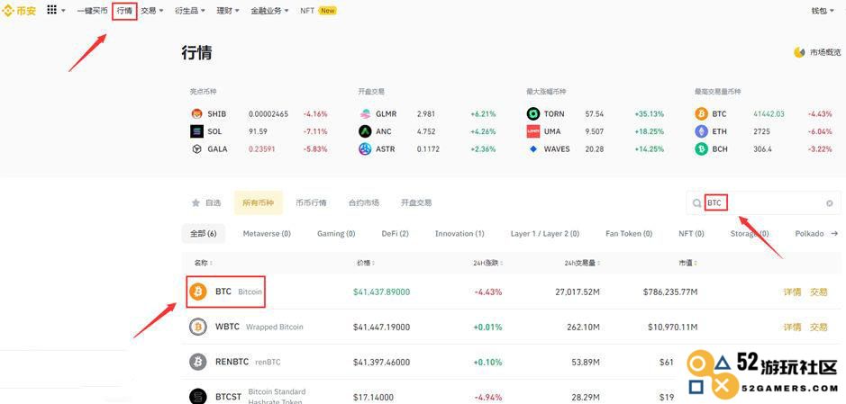The height and width of the screenshot is (404, 846).
Task: Open 交易 for the WBTC row
Action: (818, 327)
